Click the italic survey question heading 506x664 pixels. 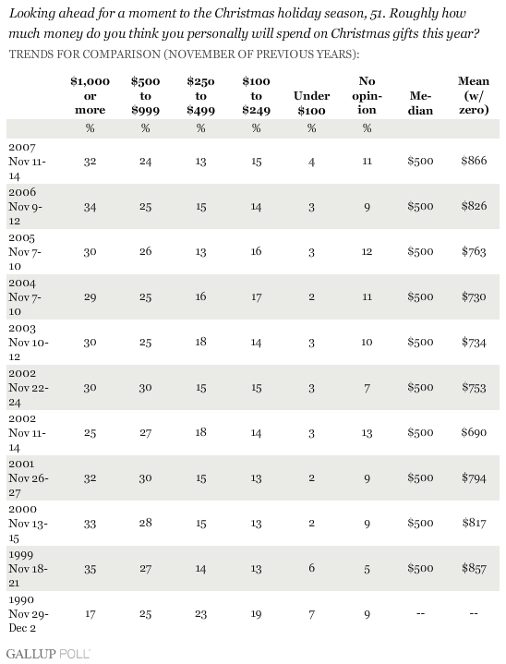pos(244,24)
